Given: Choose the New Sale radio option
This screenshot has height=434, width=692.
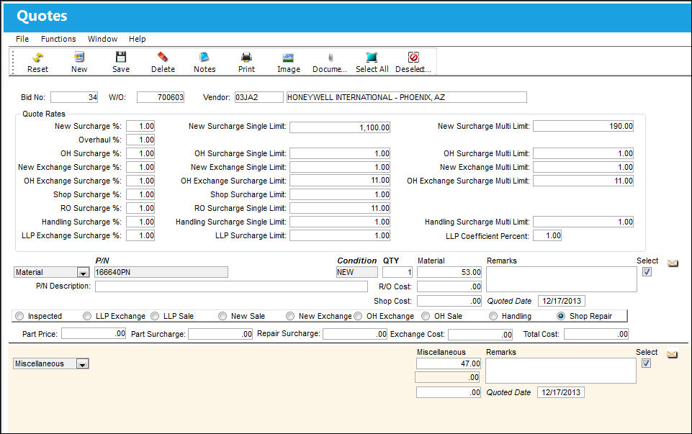Looking at the screenshot, I should pos(223,316).
